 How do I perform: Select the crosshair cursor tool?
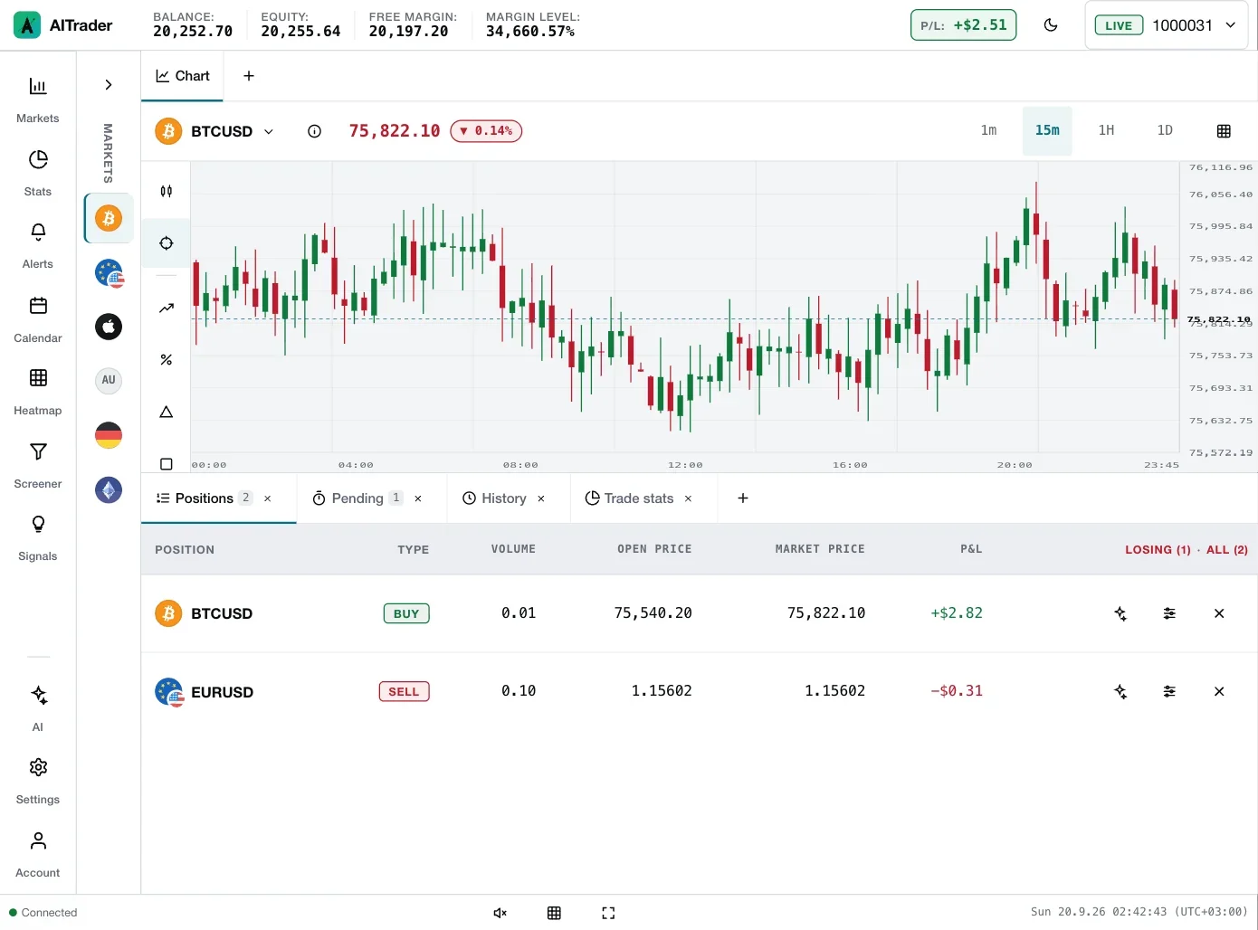click(167, 243)
